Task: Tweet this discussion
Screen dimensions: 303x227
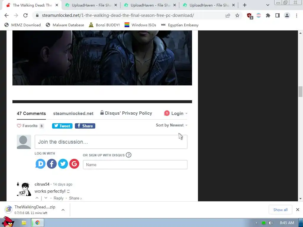Action: point(62,126)
